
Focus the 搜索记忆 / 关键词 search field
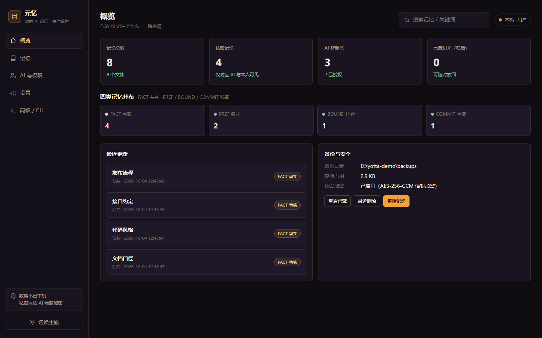pos(444,20)
